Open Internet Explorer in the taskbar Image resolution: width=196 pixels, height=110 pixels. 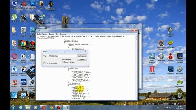coord(21,108)
